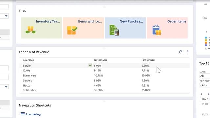Click the Purchasing hamburger menu icon
The height and width of the screenshot is (118, 210).
pos(23,114)
